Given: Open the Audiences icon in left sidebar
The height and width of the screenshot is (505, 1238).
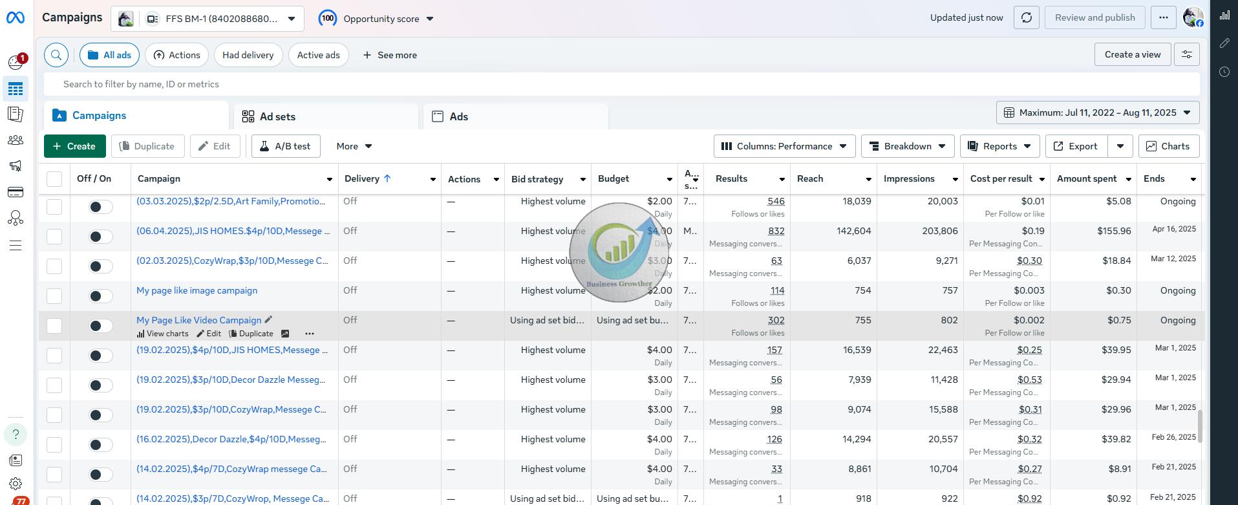Looking at the screenshot, I should tap(16, 140).
